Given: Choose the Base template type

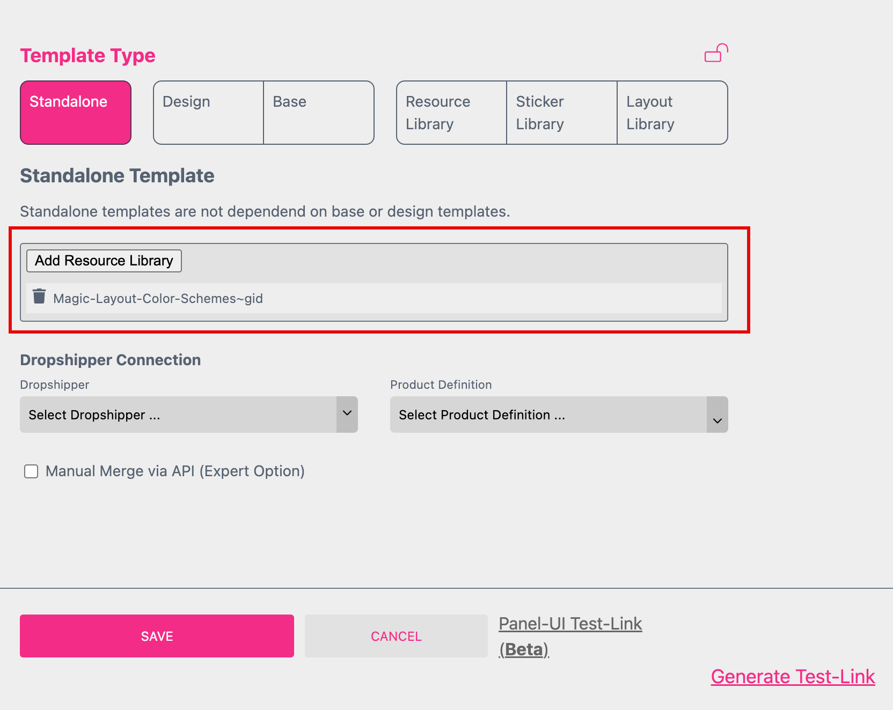Looking at the screenshot, I should pos(319,113).
